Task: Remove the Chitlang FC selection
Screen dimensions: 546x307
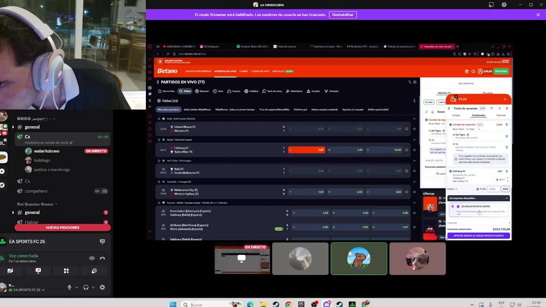Action: point(507,171)
